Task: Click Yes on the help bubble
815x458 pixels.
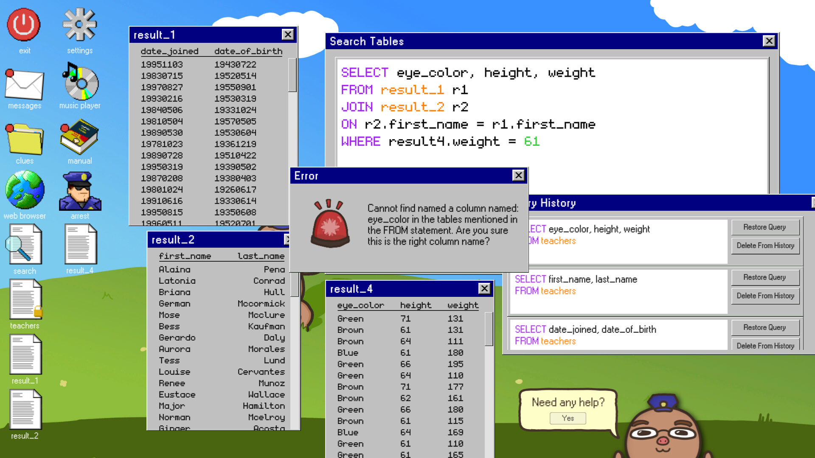Action: tap(568, 418)
